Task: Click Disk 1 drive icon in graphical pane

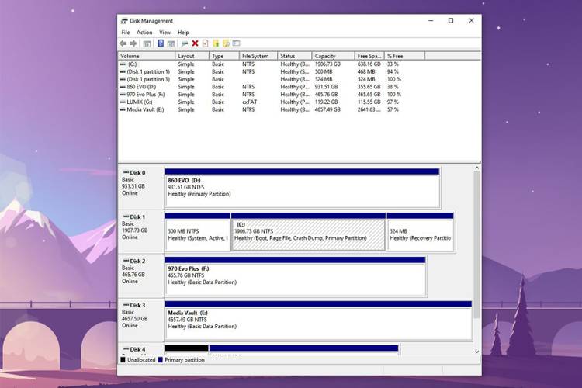Action: (126, 217)
